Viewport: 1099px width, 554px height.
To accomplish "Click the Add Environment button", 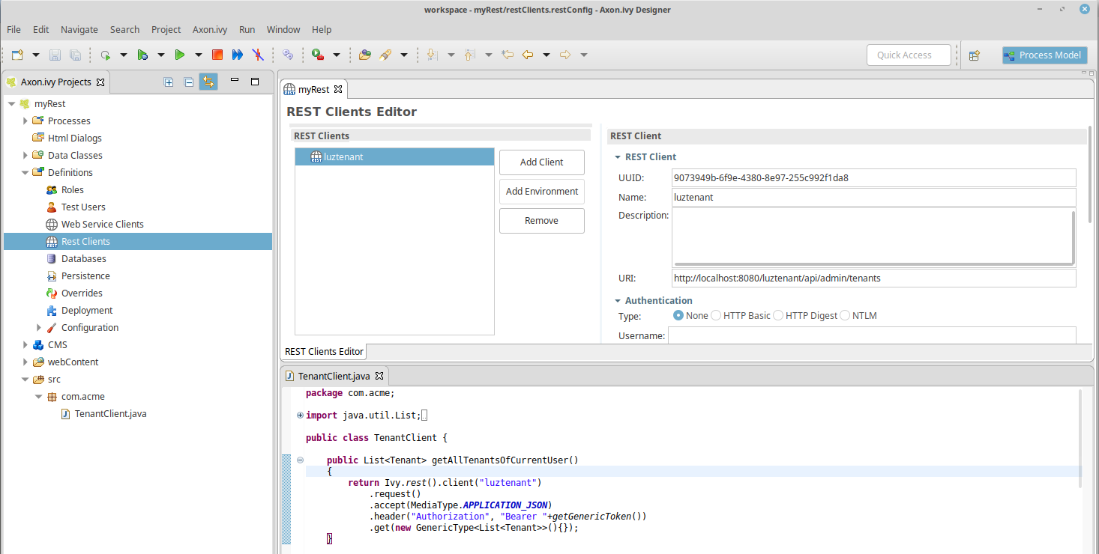I will click(x=541, y=191).
